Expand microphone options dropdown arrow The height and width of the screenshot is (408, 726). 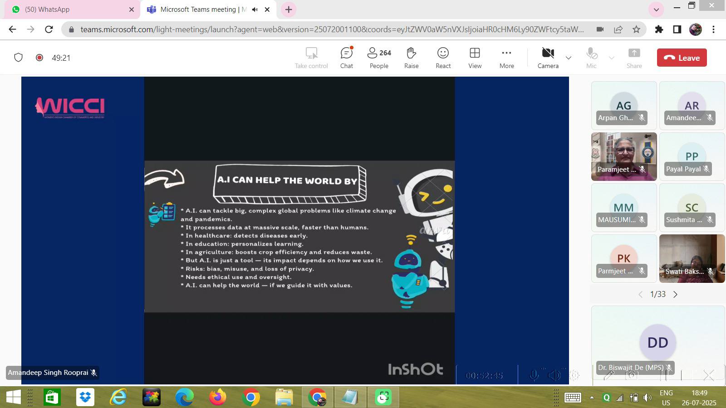coord(611,58)
